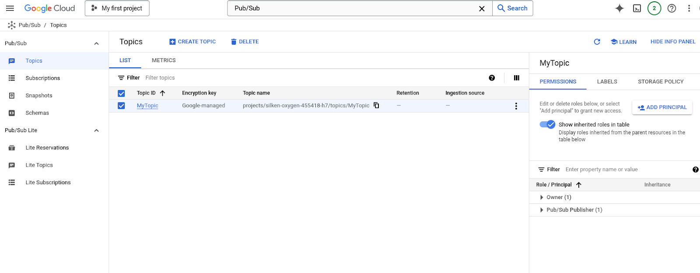Open the Storage Policy tab

[x=660, y=82]
